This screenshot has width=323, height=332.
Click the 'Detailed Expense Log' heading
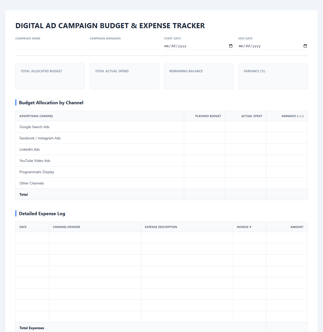(42, 214)
